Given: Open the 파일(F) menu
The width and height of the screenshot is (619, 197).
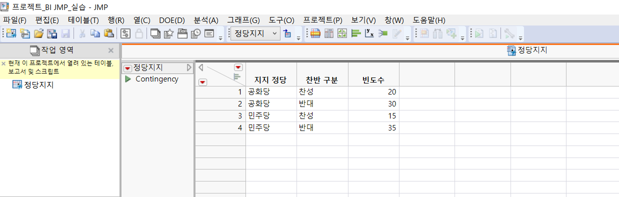Looking at the screenshot, I should pos(14,20).
